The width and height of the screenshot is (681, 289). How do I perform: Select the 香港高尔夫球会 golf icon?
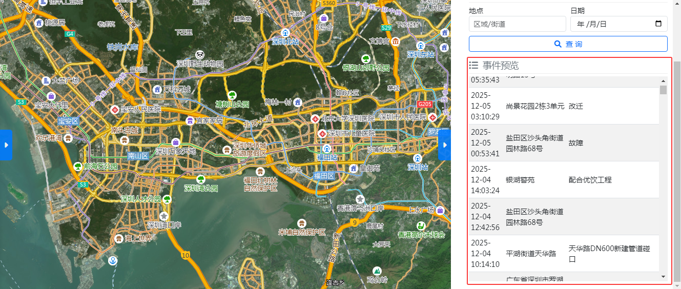click(x=421, y=225)
